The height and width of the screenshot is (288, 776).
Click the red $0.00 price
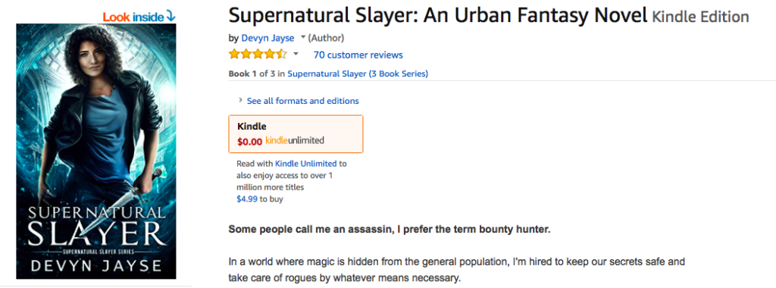[250, 142]
